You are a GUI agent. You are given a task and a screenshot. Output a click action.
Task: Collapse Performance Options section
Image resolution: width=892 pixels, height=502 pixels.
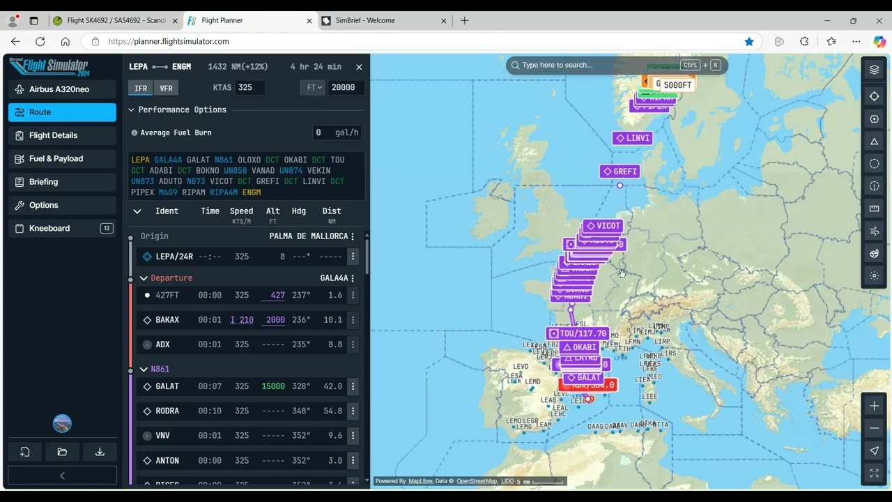click(131, 109)
